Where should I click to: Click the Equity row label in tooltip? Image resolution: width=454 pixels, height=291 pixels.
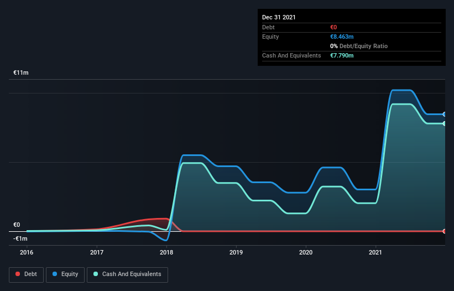[x=270, y=37]
